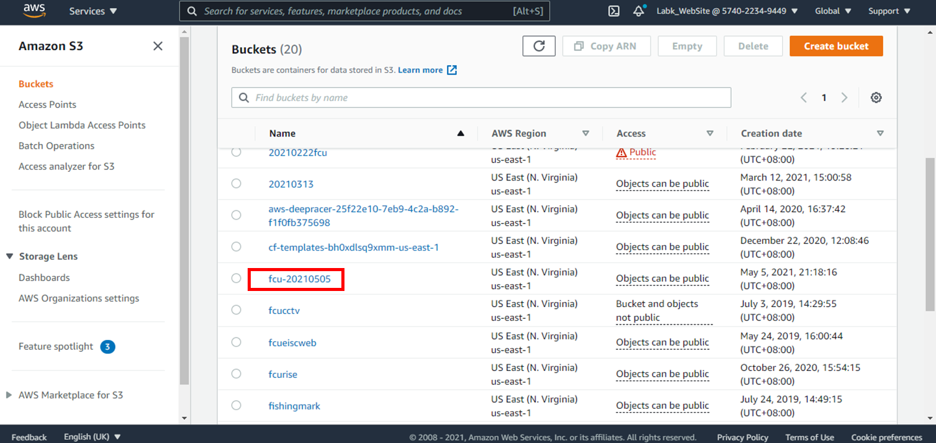This screenshot has height=443, width=936.
Task: Refresh the buckets list
Action: click(539, 46)
